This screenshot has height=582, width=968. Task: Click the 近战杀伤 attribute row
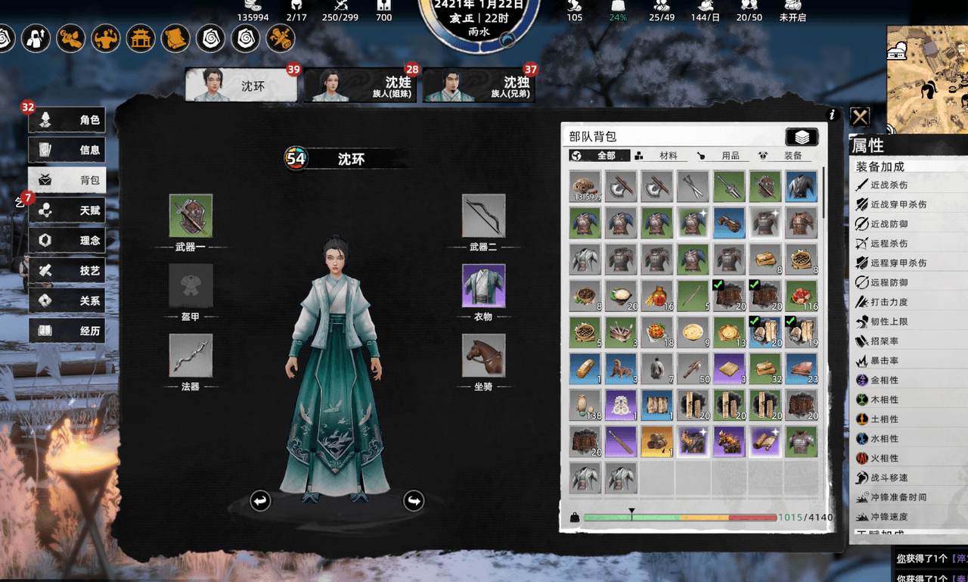pyautogui.click(x=910, y=185)
